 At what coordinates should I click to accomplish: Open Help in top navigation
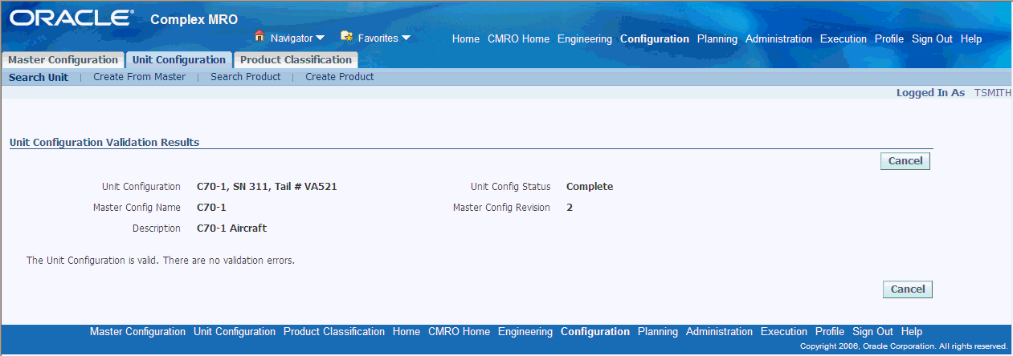[x=971, y=38]
